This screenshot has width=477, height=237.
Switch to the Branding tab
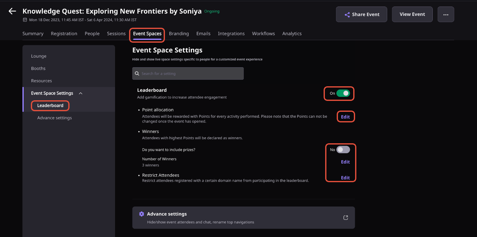click(179, 34)
